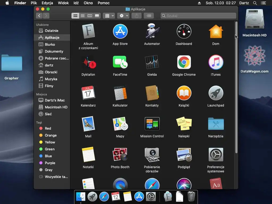The width and height of the screenshot is (272, 204).
Task: Switch to gallery view mode
Action: [97, 16]
